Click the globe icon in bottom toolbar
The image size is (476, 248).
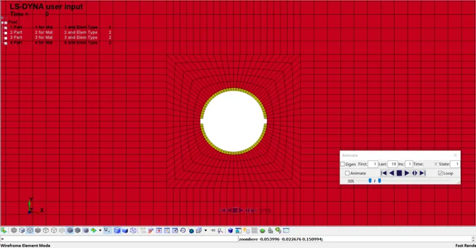pyautogui.click(x=191, y=231)
